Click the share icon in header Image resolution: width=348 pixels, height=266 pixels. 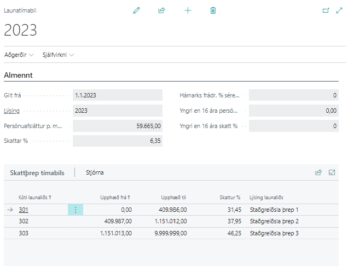point(161,10)
